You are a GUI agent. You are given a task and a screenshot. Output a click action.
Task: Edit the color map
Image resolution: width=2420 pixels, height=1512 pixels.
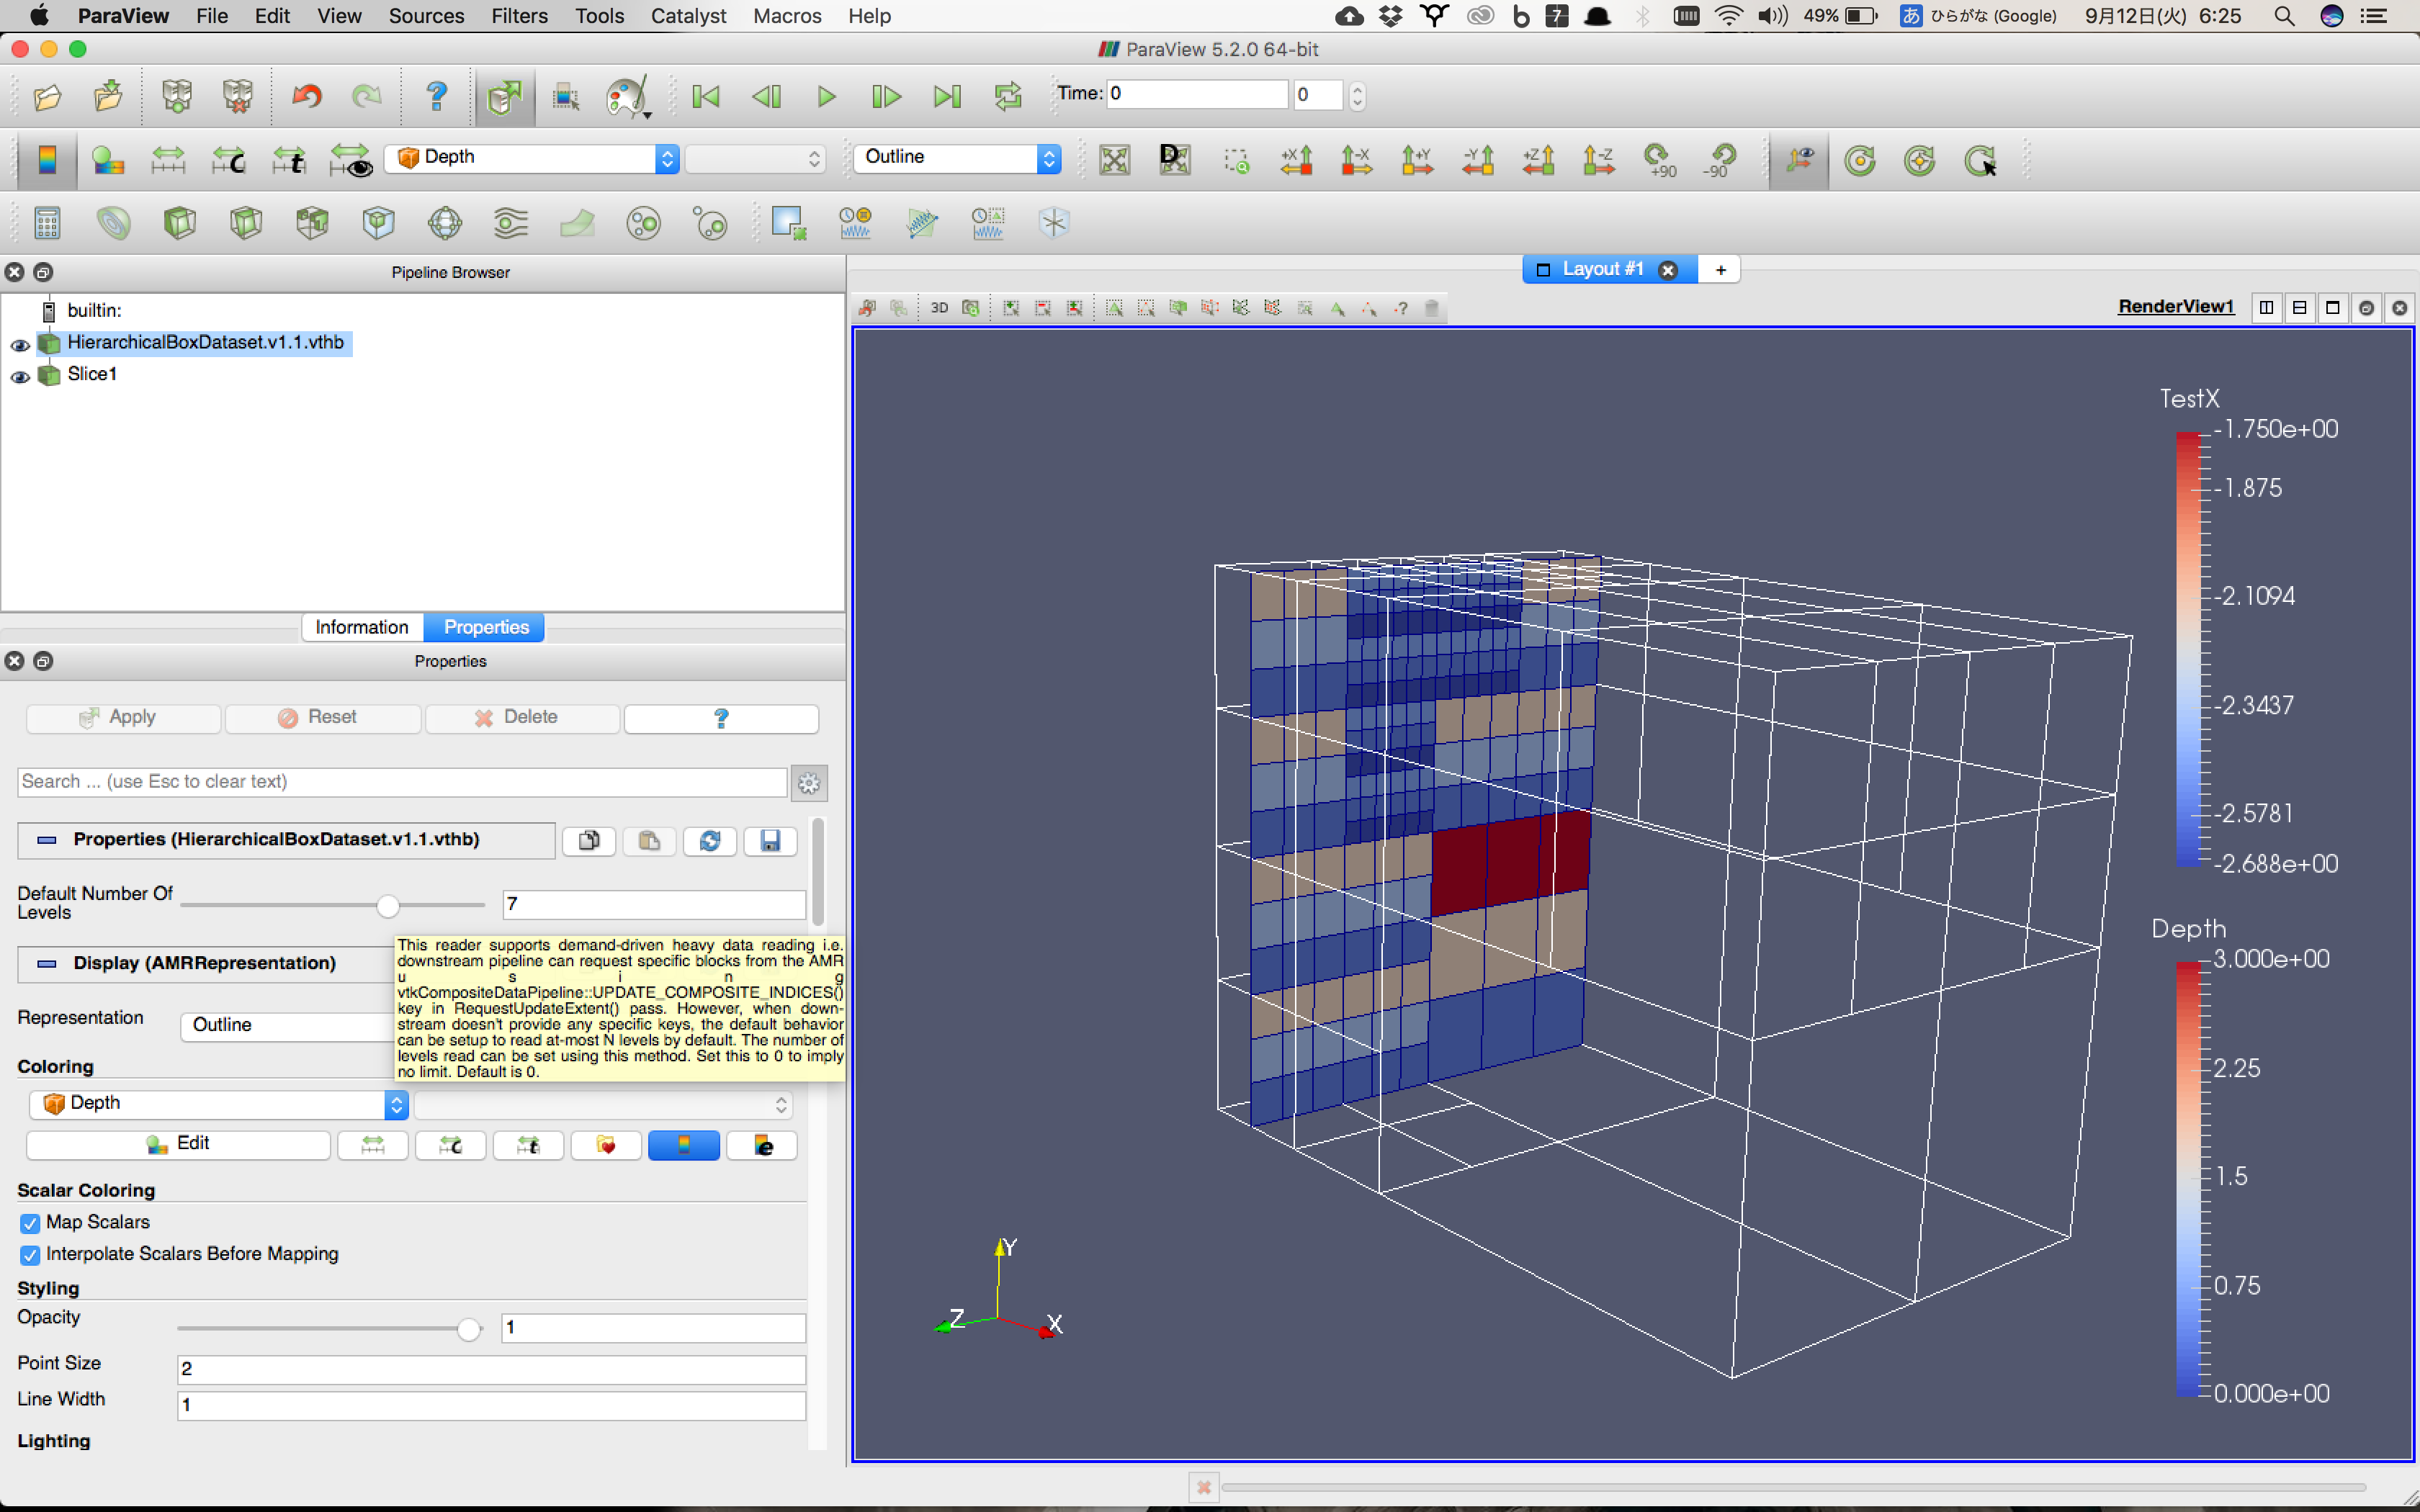click(x=177, y=1144)
